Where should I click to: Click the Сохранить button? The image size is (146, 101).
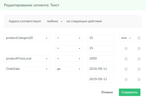tap(130, 92)
